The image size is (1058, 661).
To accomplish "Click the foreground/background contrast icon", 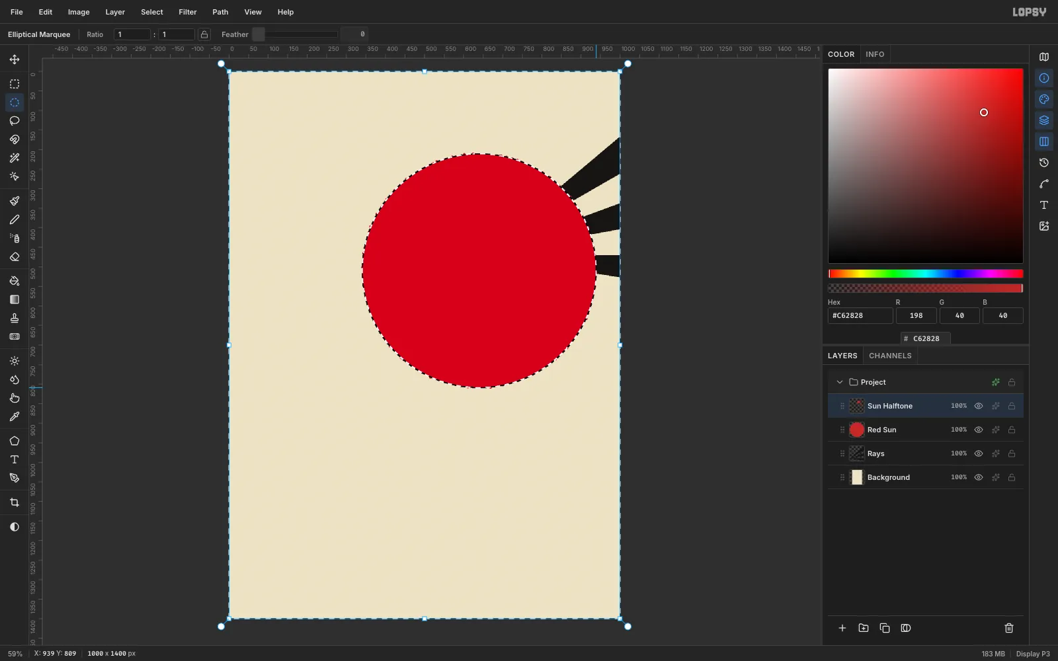I will tap(15, 527).
